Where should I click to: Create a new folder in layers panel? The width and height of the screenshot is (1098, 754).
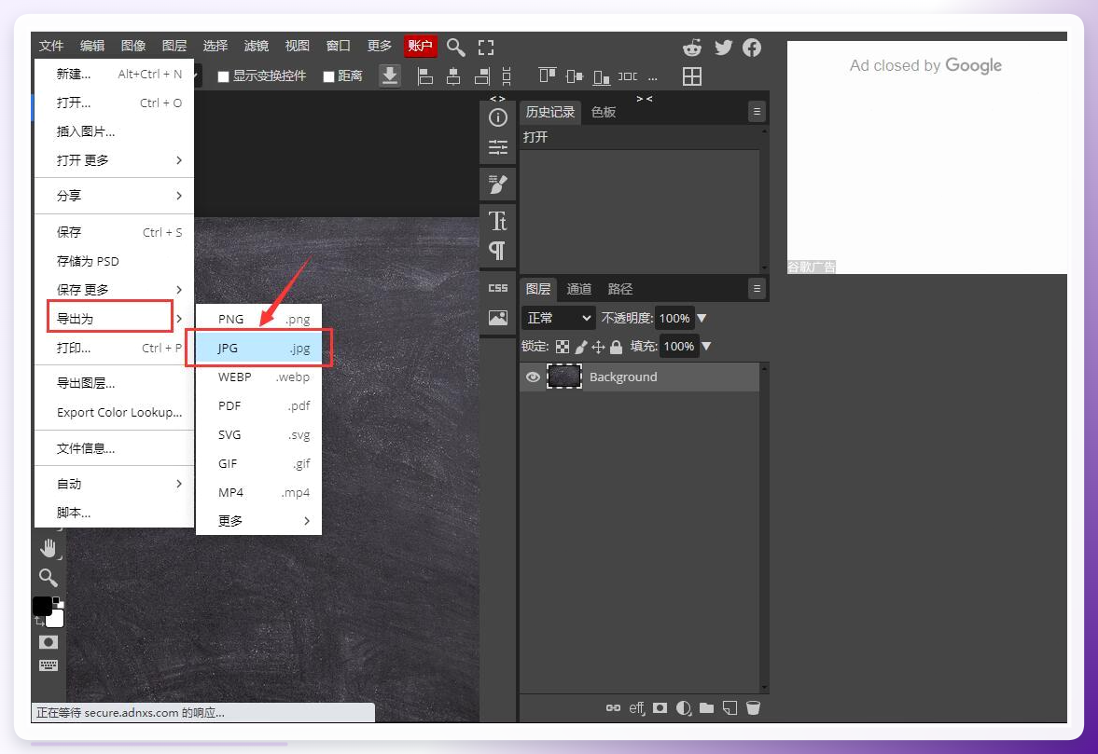point(706,707)
